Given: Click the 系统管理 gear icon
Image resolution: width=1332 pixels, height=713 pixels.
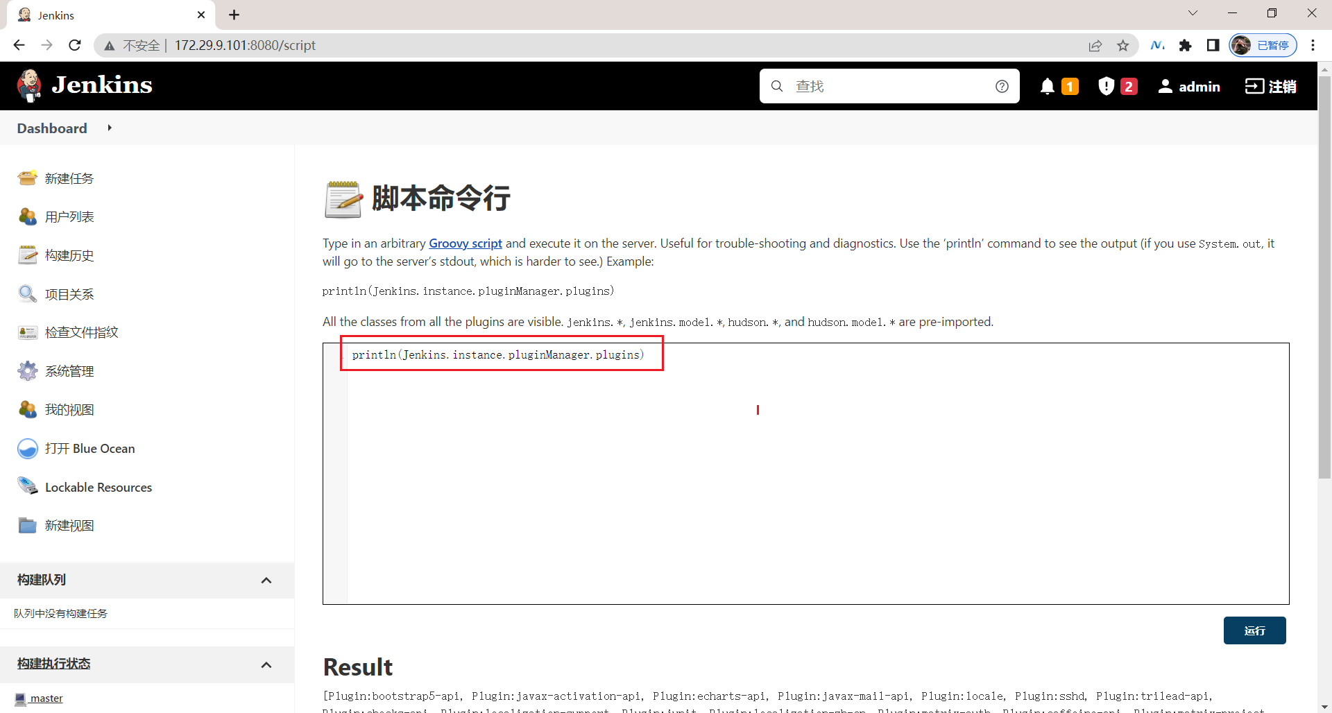Looking at the screenshot, I should point(28,371).
